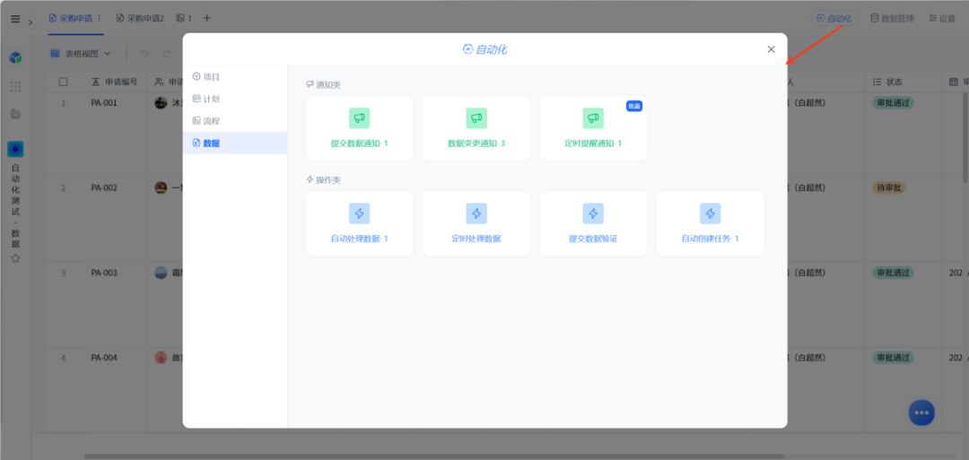Open 设置 in top bar
This screenshot has width=969, height=460.
click(x=942, y=19)
